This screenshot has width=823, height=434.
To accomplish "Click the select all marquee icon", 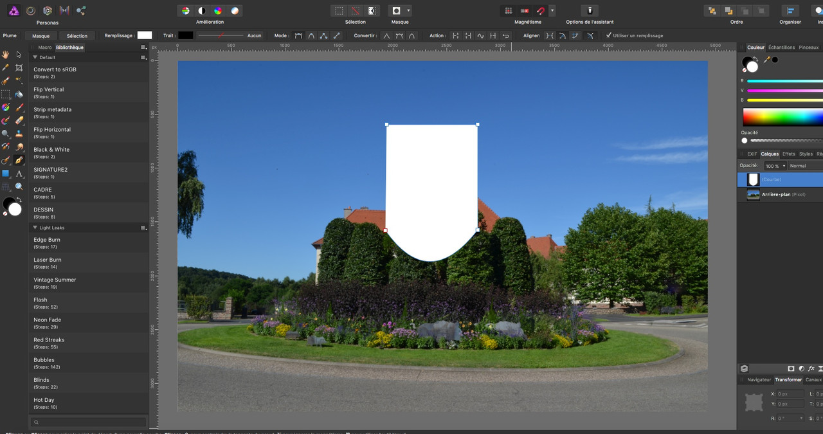I will click(x=339, y=10).
